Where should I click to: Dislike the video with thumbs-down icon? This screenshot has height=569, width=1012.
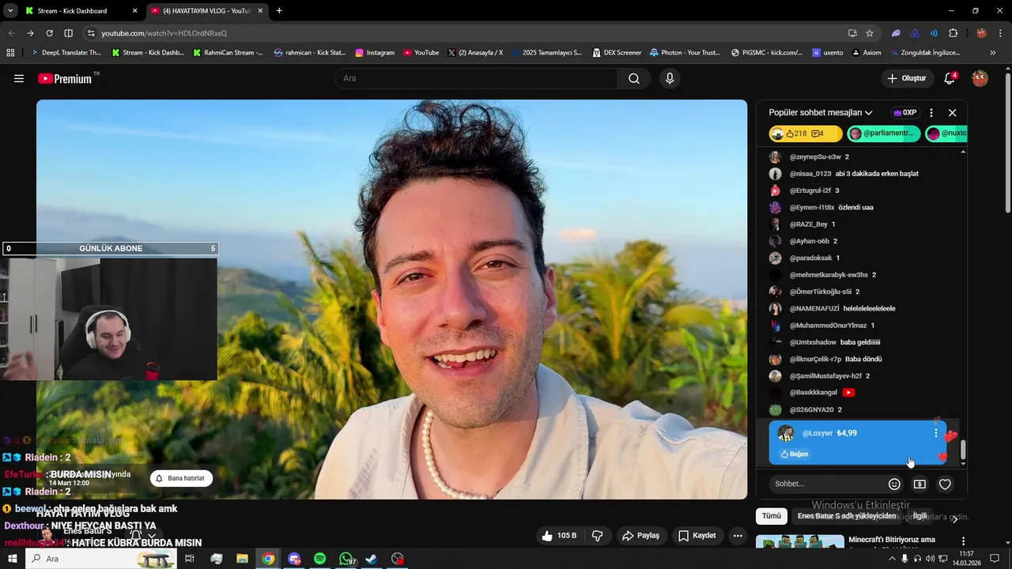pos(598,536)
